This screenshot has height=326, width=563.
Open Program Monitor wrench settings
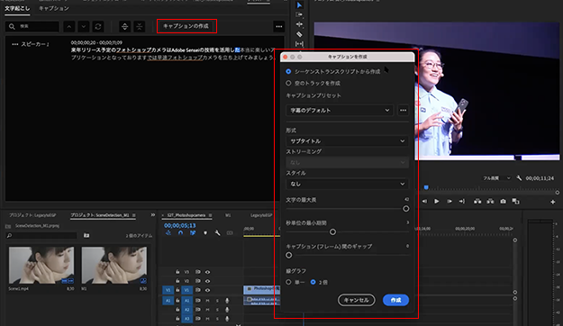(519, 178)
